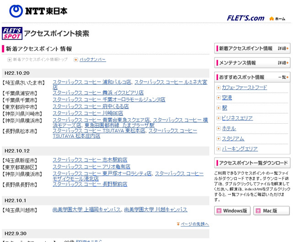
Task: Click the H22.10.1 date heading
Action: [x=15, y=200]
